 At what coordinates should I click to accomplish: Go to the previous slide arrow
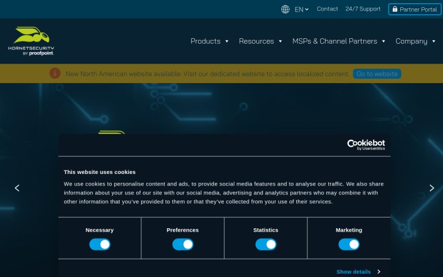pos(17,188)
